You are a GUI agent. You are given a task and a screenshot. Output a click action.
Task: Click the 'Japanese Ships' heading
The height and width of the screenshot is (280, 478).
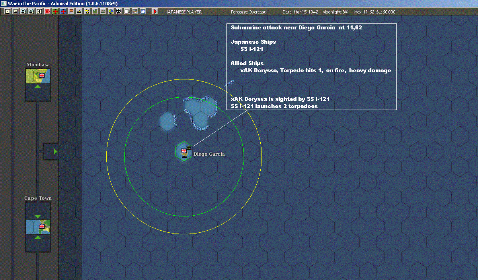[x=253, y=42]
